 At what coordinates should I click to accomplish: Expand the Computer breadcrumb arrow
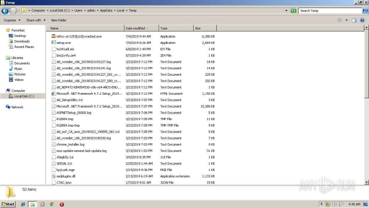47,10
